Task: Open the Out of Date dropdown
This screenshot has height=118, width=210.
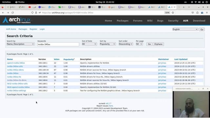Action: (89, 44)
